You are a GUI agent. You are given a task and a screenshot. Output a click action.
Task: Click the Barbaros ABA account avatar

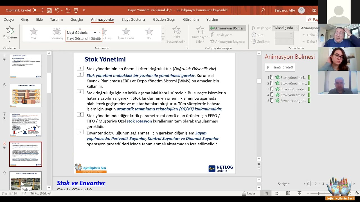(x=301, y=10)
